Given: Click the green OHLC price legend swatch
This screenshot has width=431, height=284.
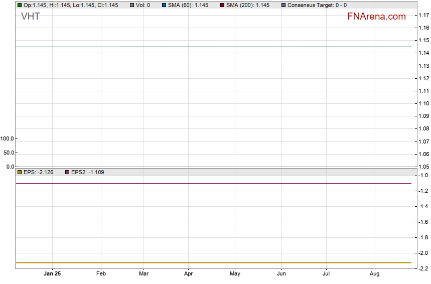Looking at the screenshot, I should [20, 5].
